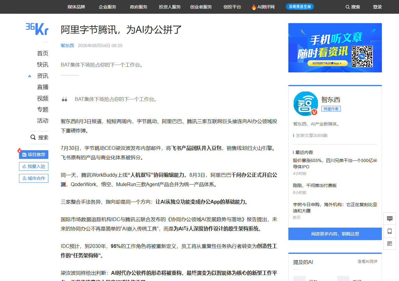Open article 刚刚，千问推出付费版
The image size is (399, 281).
point(315,185)
